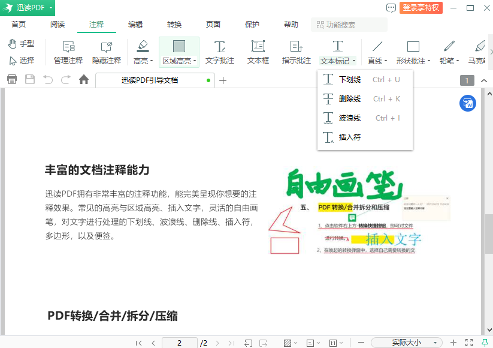Jump to the last page
This screenshot has width=493, height=348.
click(231, 343)
